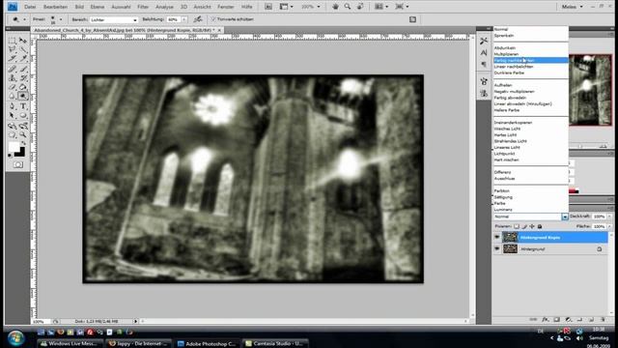Viewport: 618px width, 348px height.
Task: Select the Move tool
Action: tap(23, 41)
